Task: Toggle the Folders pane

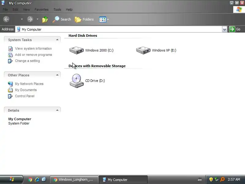Action: (84, 19)
